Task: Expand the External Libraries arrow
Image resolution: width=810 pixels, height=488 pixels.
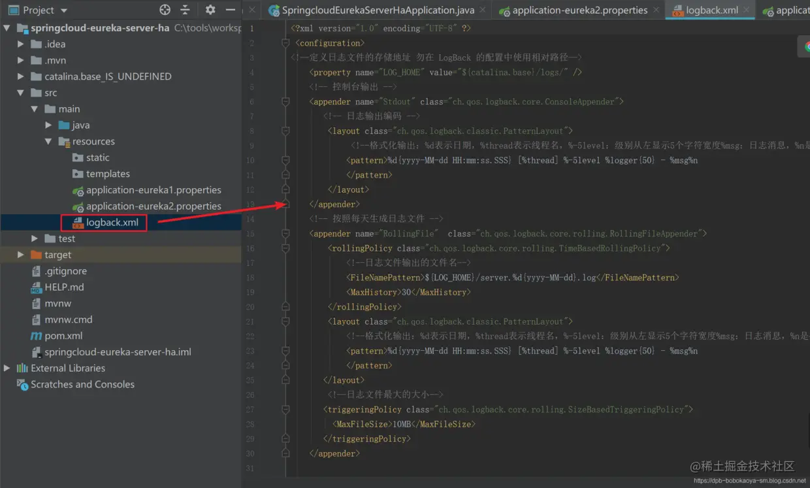Action: 7,368
